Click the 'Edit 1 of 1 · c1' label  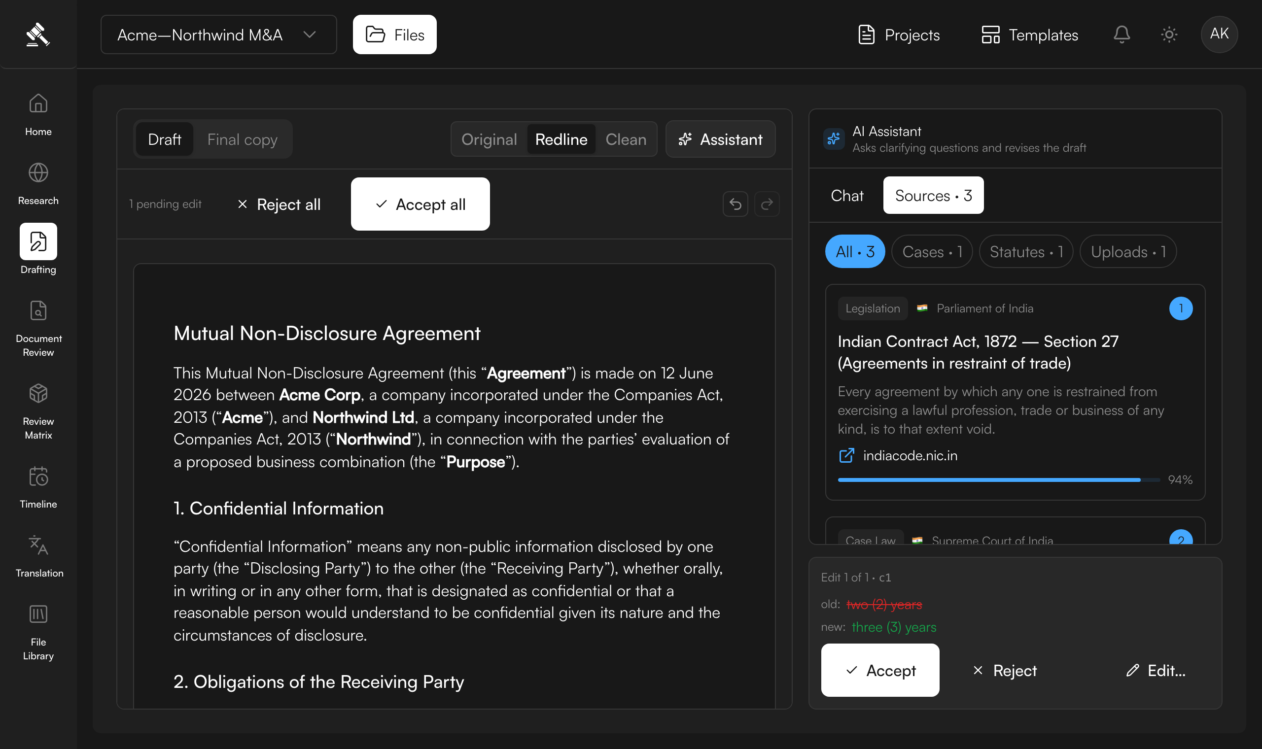point(856,578)
